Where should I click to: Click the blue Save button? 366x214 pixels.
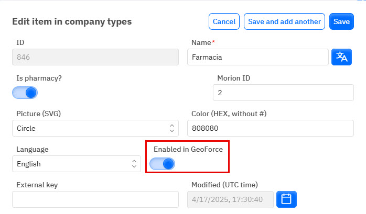341,22
